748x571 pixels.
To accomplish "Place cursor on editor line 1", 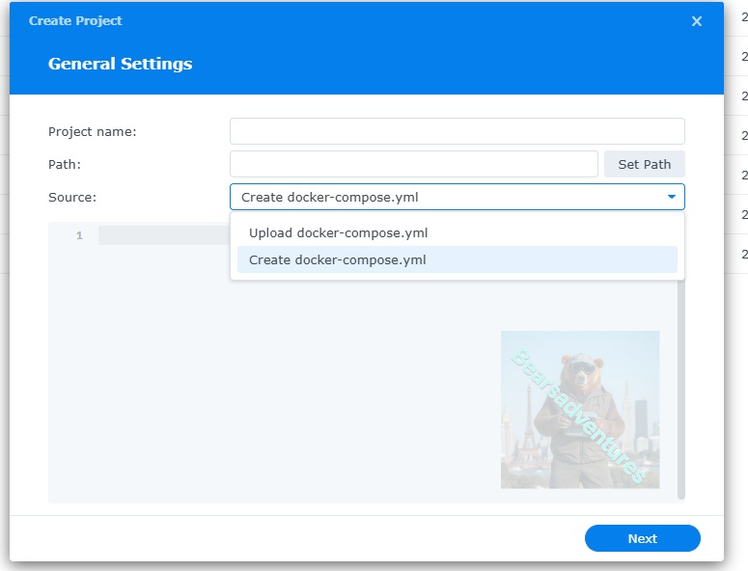I will pyautogui.click(x=162, y=235).
